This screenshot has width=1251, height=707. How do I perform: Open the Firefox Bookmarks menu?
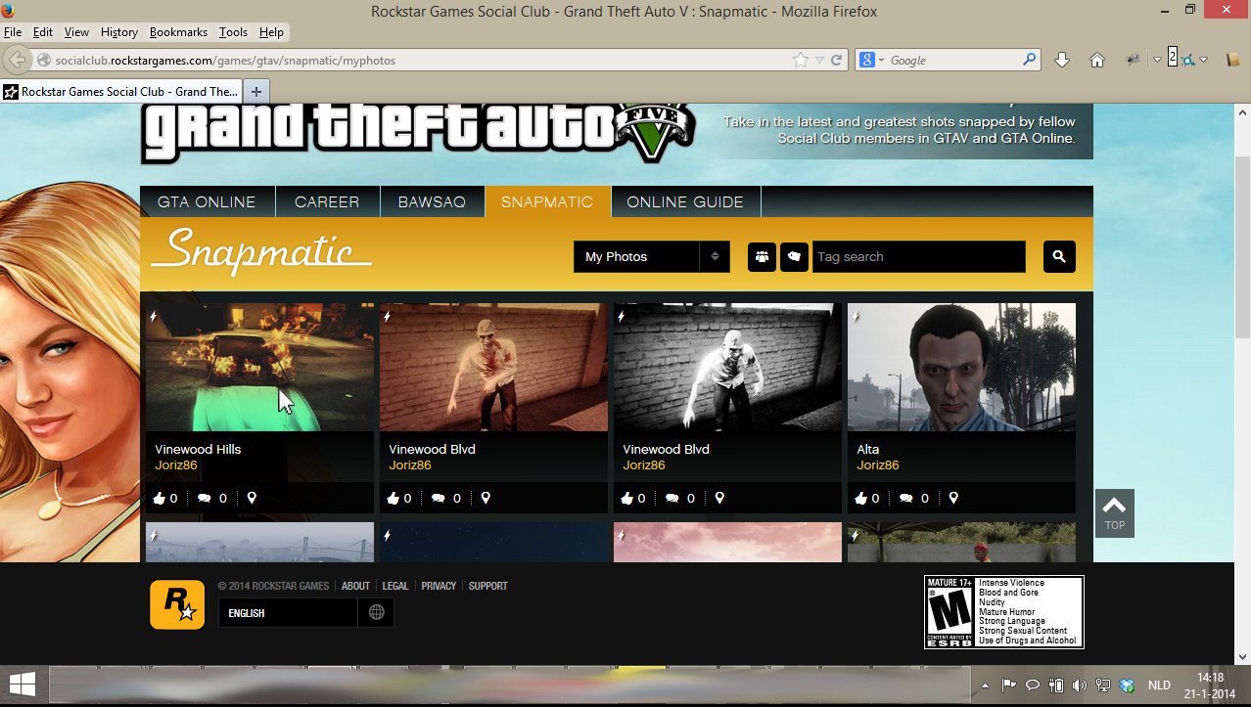(x=178, y=32)
